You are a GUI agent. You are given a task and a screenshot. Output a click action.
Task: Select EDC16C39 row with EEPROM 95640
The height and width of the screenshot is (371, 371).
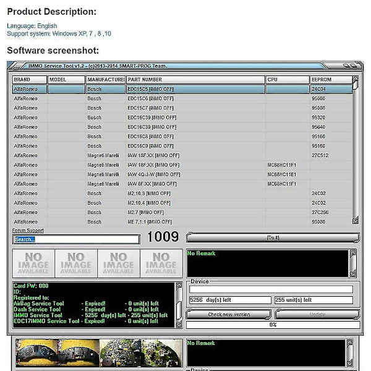[x=182, y=127]
